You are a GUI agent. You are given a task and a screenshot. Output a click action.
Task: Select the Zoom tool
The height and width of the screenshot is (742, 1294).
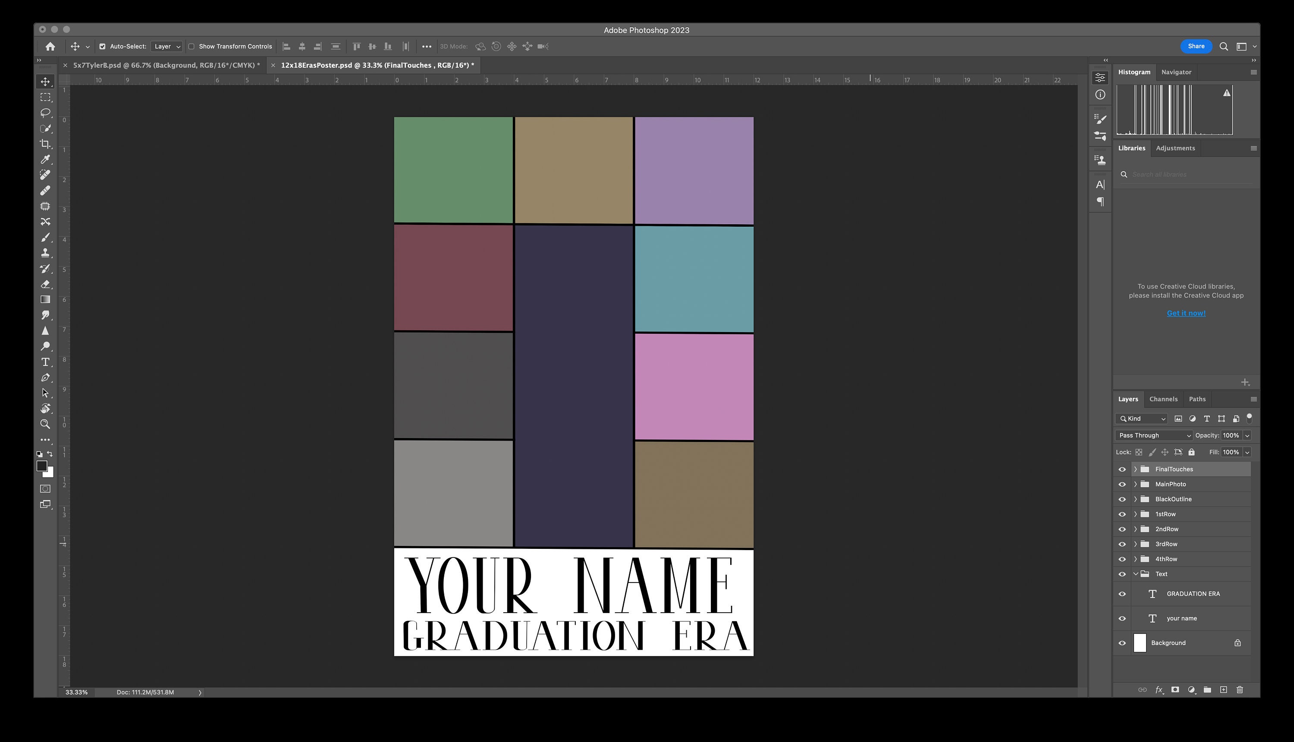click(45, 424)
